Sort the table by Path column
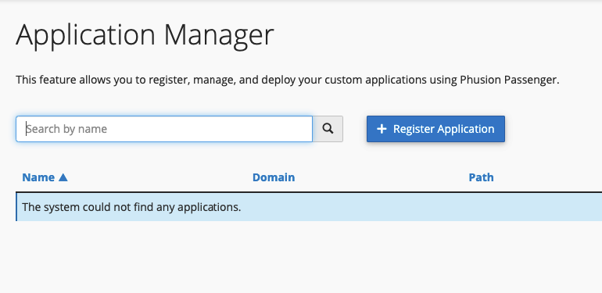 coord(481,177)
